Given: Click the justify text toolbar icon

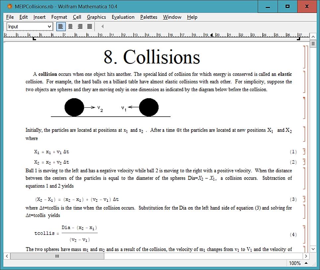Looking at the screenshot, I should tap(89, 27).
